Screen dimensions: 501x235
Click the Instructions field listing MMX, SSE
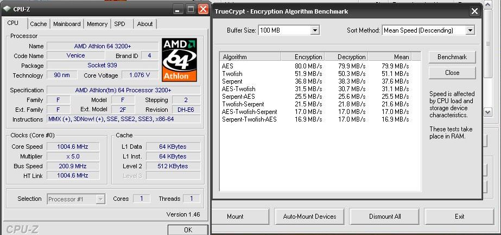124,119
